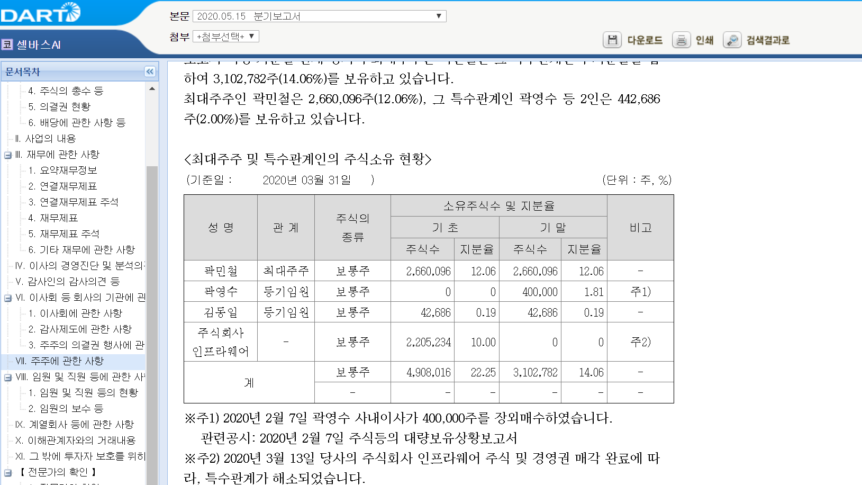862x485 pixels.
Task: Click the 최대주주 relation cell
Action: click(286, 271)
